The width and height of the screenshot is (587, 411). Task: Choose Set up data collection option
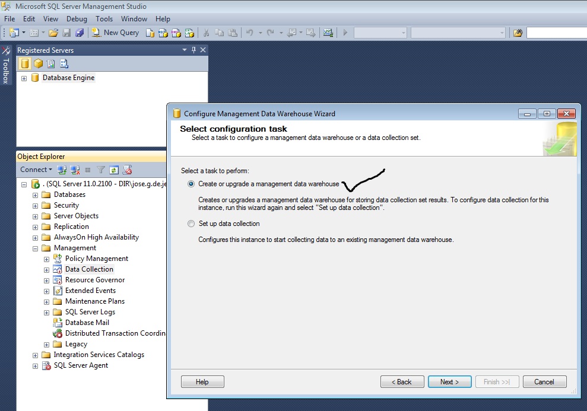tap(191, 224)
